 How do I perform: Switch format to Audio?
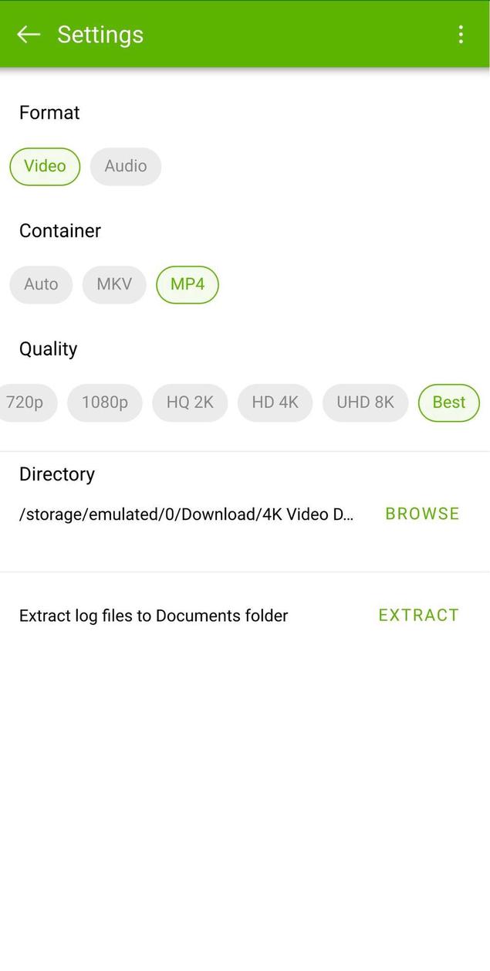pos(125,166)
